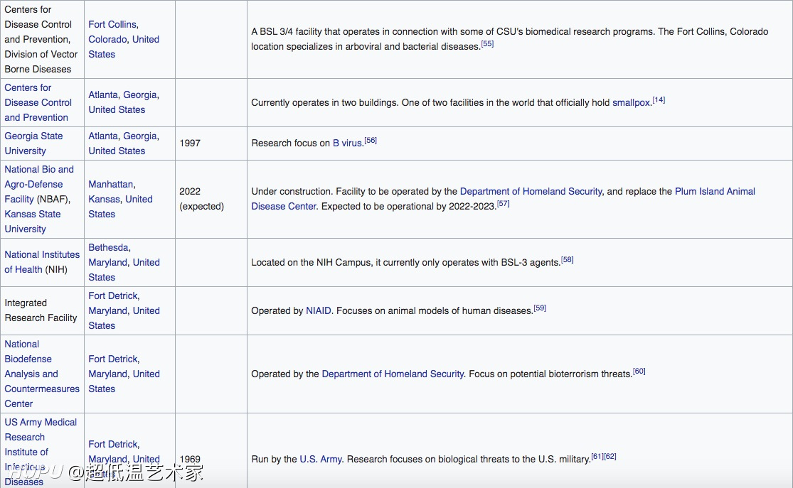Open Plum Island Animal Disease Center link
Image resolution: width=793 pixels, height=488 pixels.
pyautogui.click(x=504, y=199)
